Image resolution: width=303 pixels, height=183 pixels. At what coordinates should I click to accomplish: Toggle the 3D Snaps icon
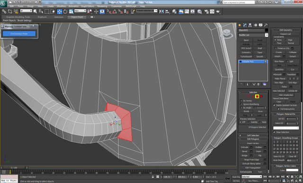pos(109,11)
